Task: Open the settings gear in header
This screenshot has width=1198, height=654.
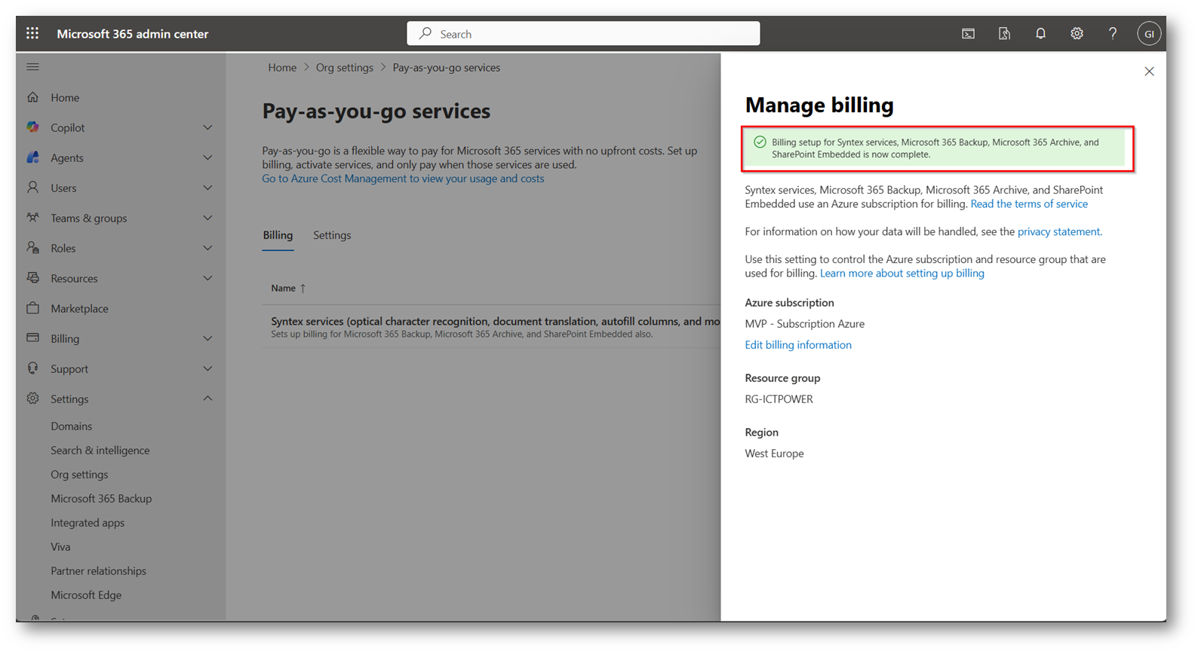Action: [x=1077, y=34]
